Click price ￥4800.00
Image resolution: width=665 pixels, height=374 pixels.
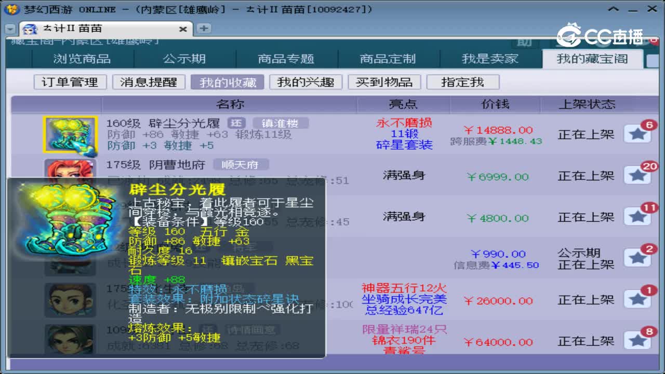pos(498,218)
